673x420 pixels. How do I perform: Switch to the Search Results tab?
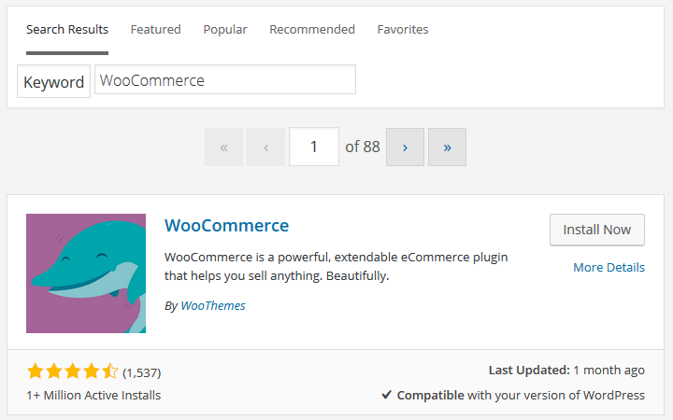click(67, 30)
